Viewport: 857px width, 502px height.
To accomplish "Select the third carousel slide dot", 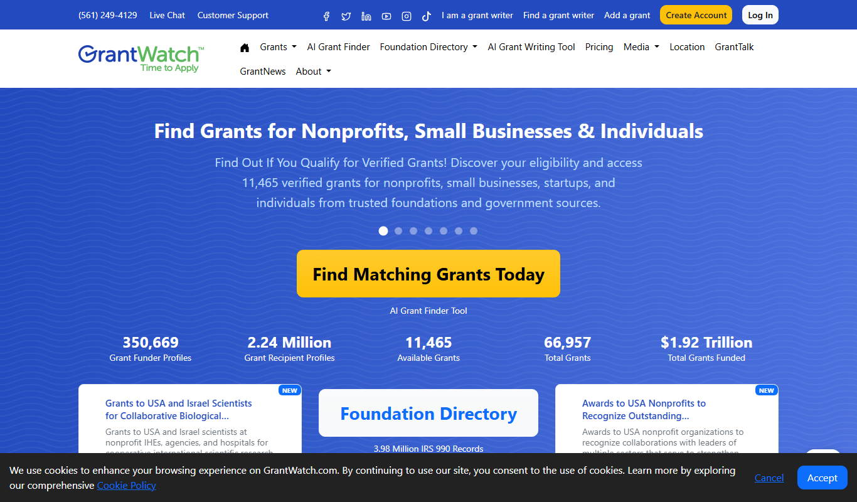I will (413, 231).
